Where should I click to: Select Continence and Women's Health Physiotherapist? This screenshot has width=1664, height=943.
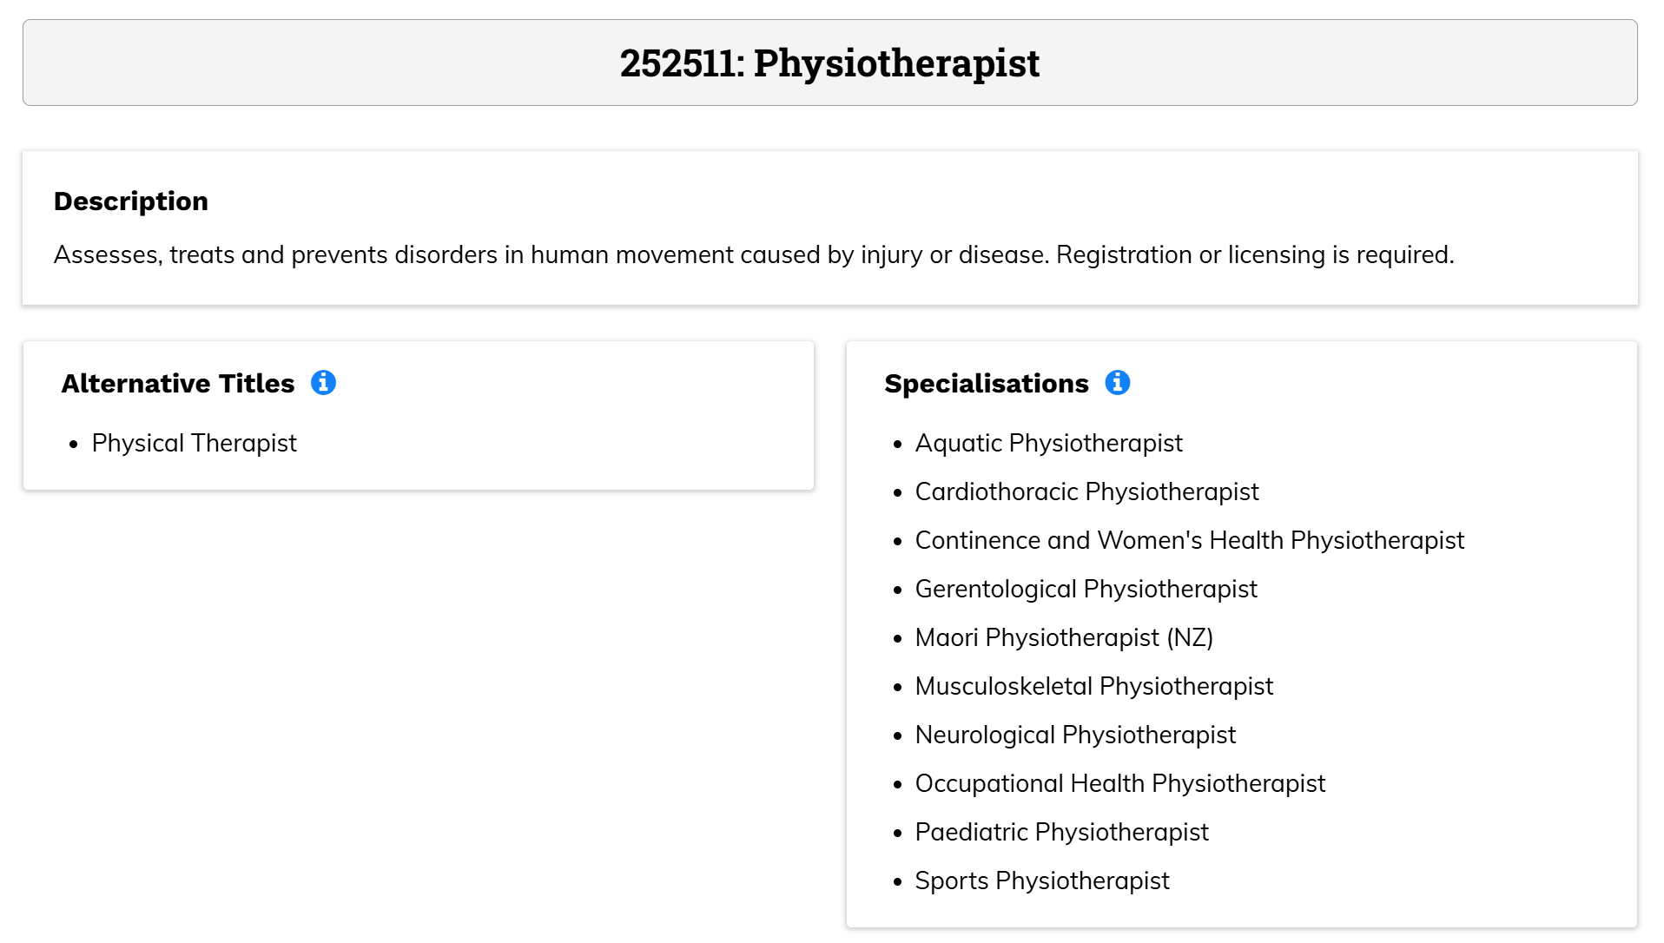[1190, 541]
